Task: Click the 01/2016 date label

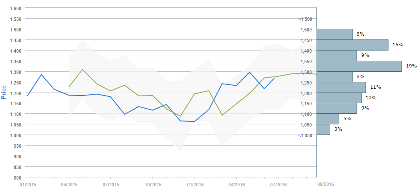Action: pyautogui.click(x=195, y=185)
